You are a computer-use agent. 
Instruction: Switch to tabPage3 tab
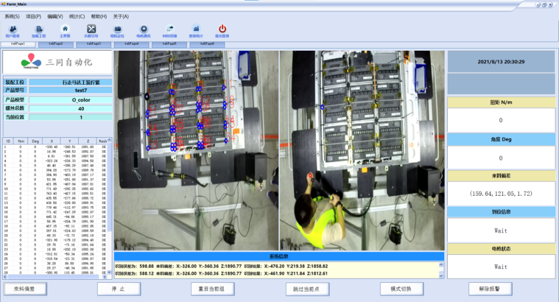coord(93,44)
